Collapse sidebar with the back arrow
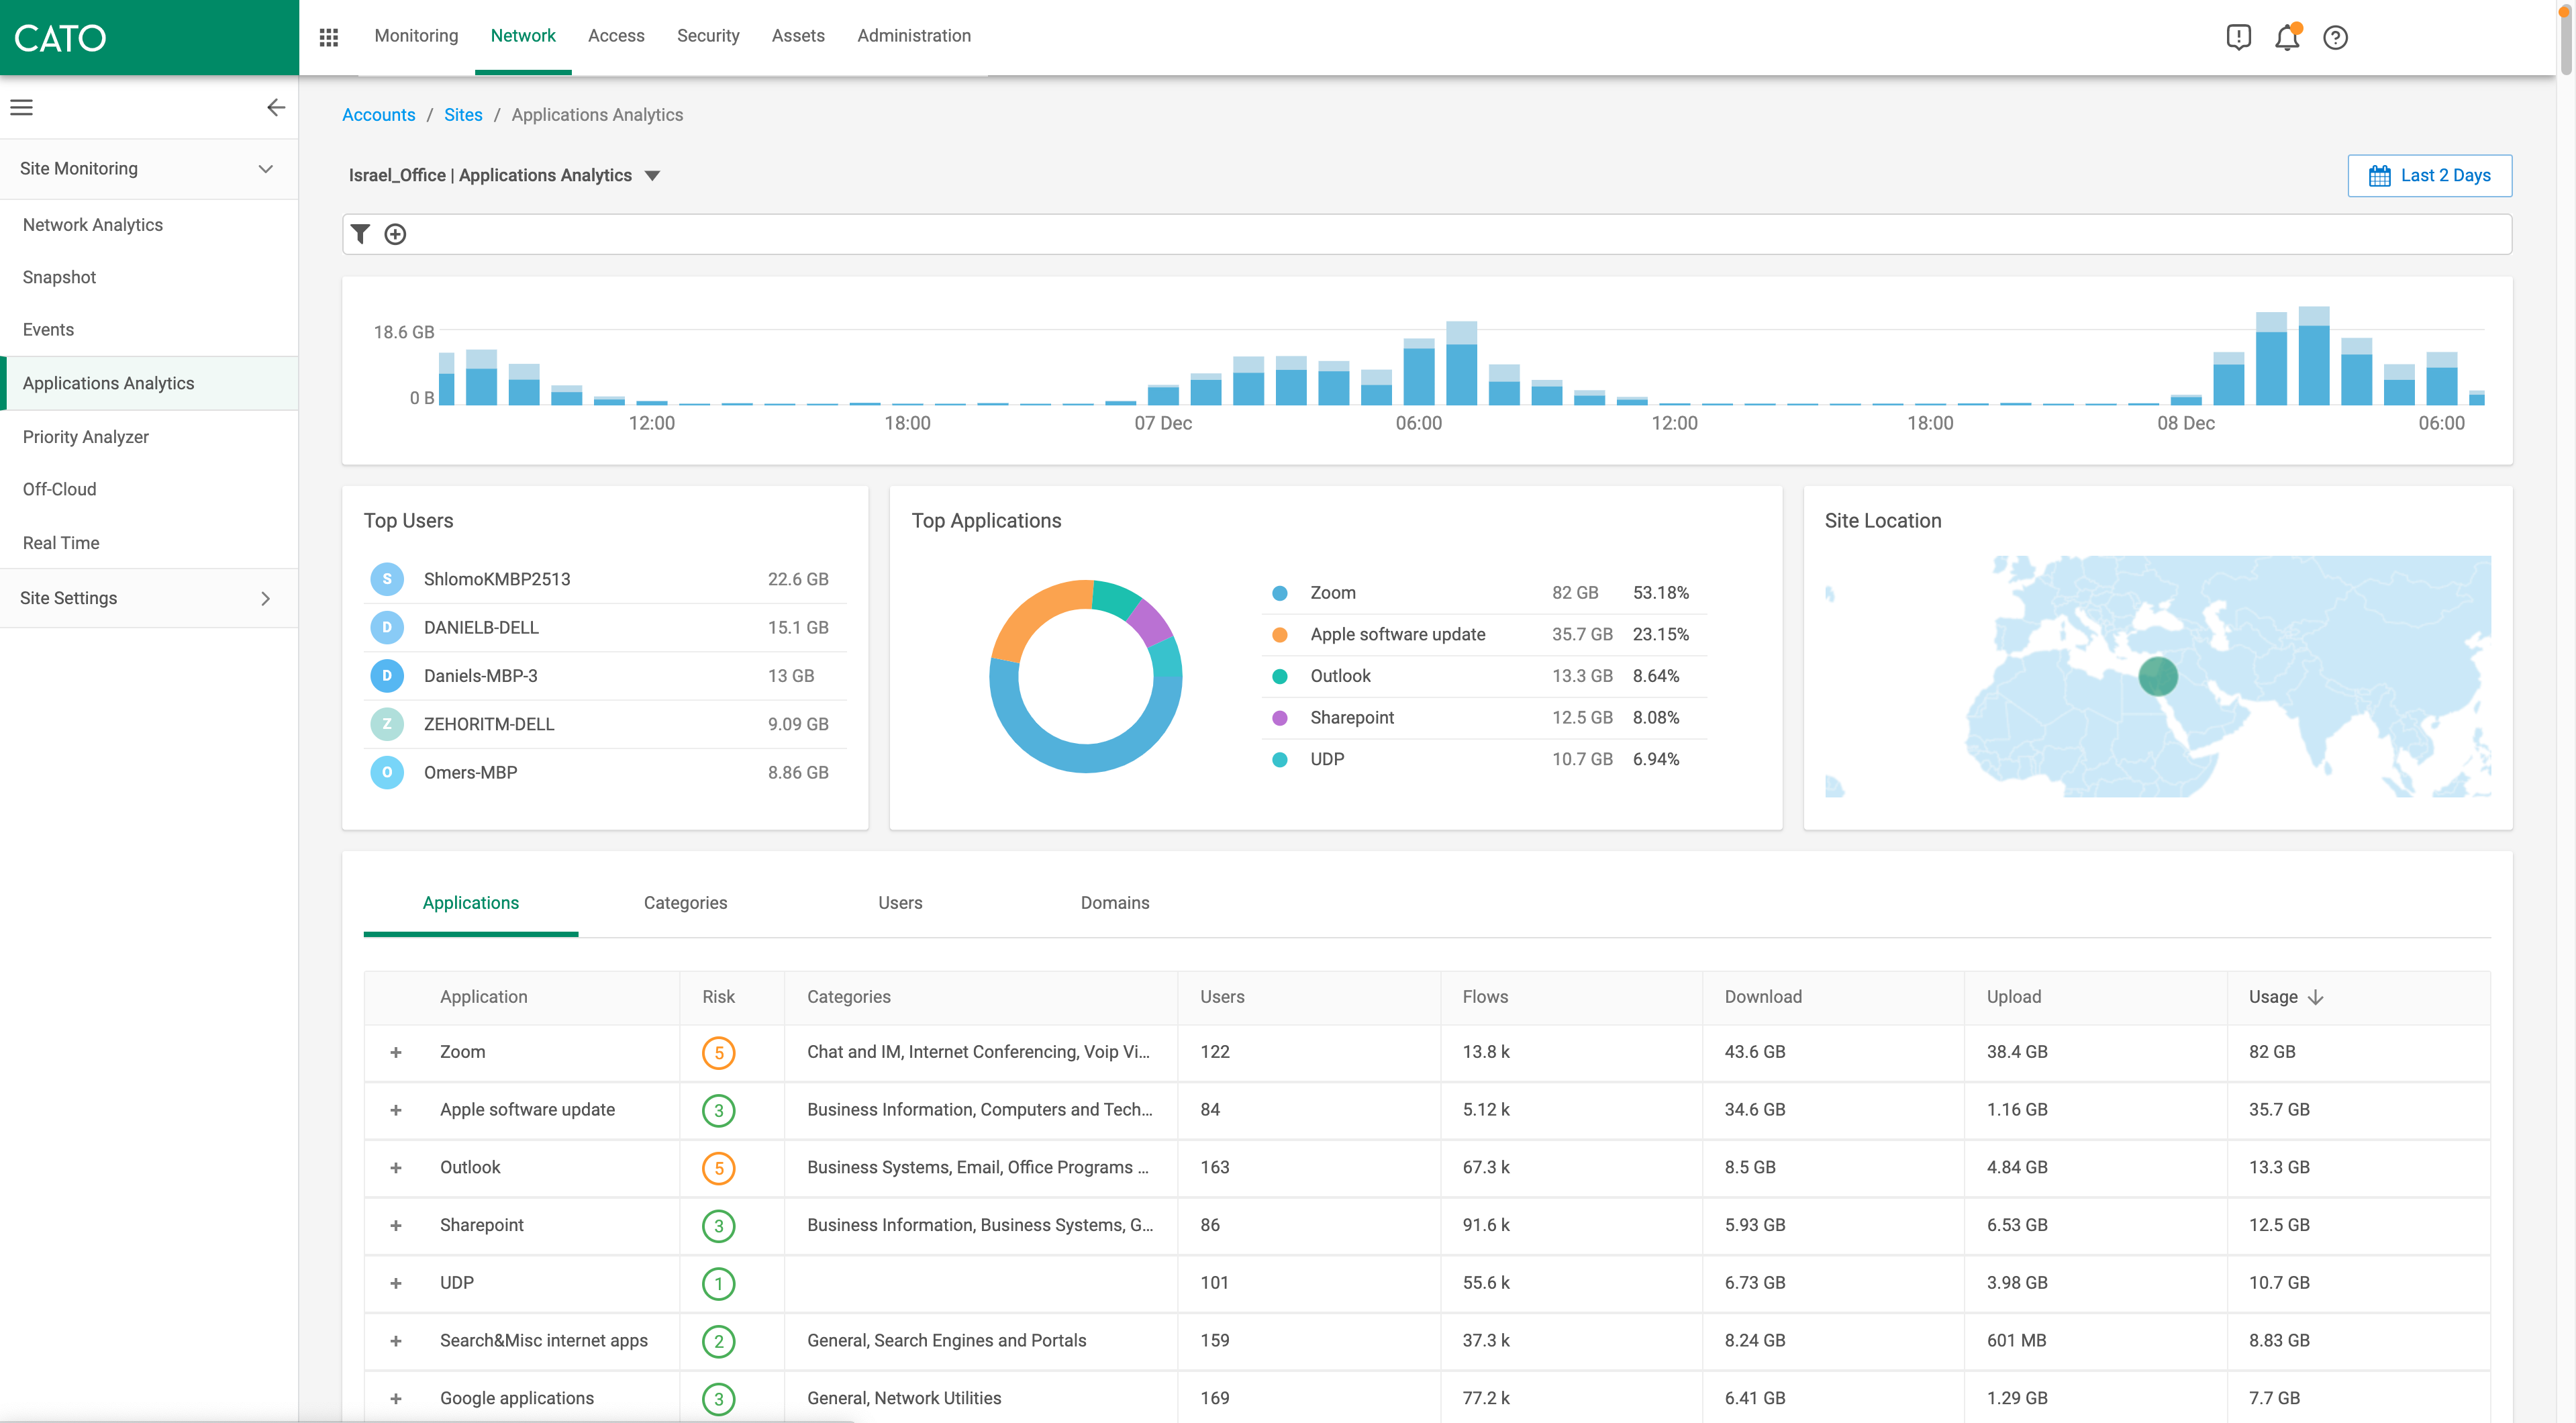The image size is (2576, 1423). click(x=276, y=107)
